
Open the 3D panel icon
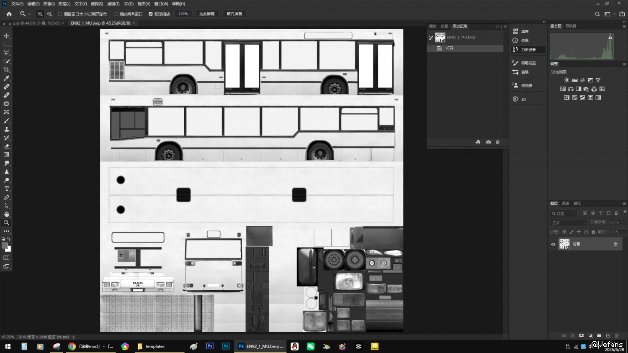[515, 99]
